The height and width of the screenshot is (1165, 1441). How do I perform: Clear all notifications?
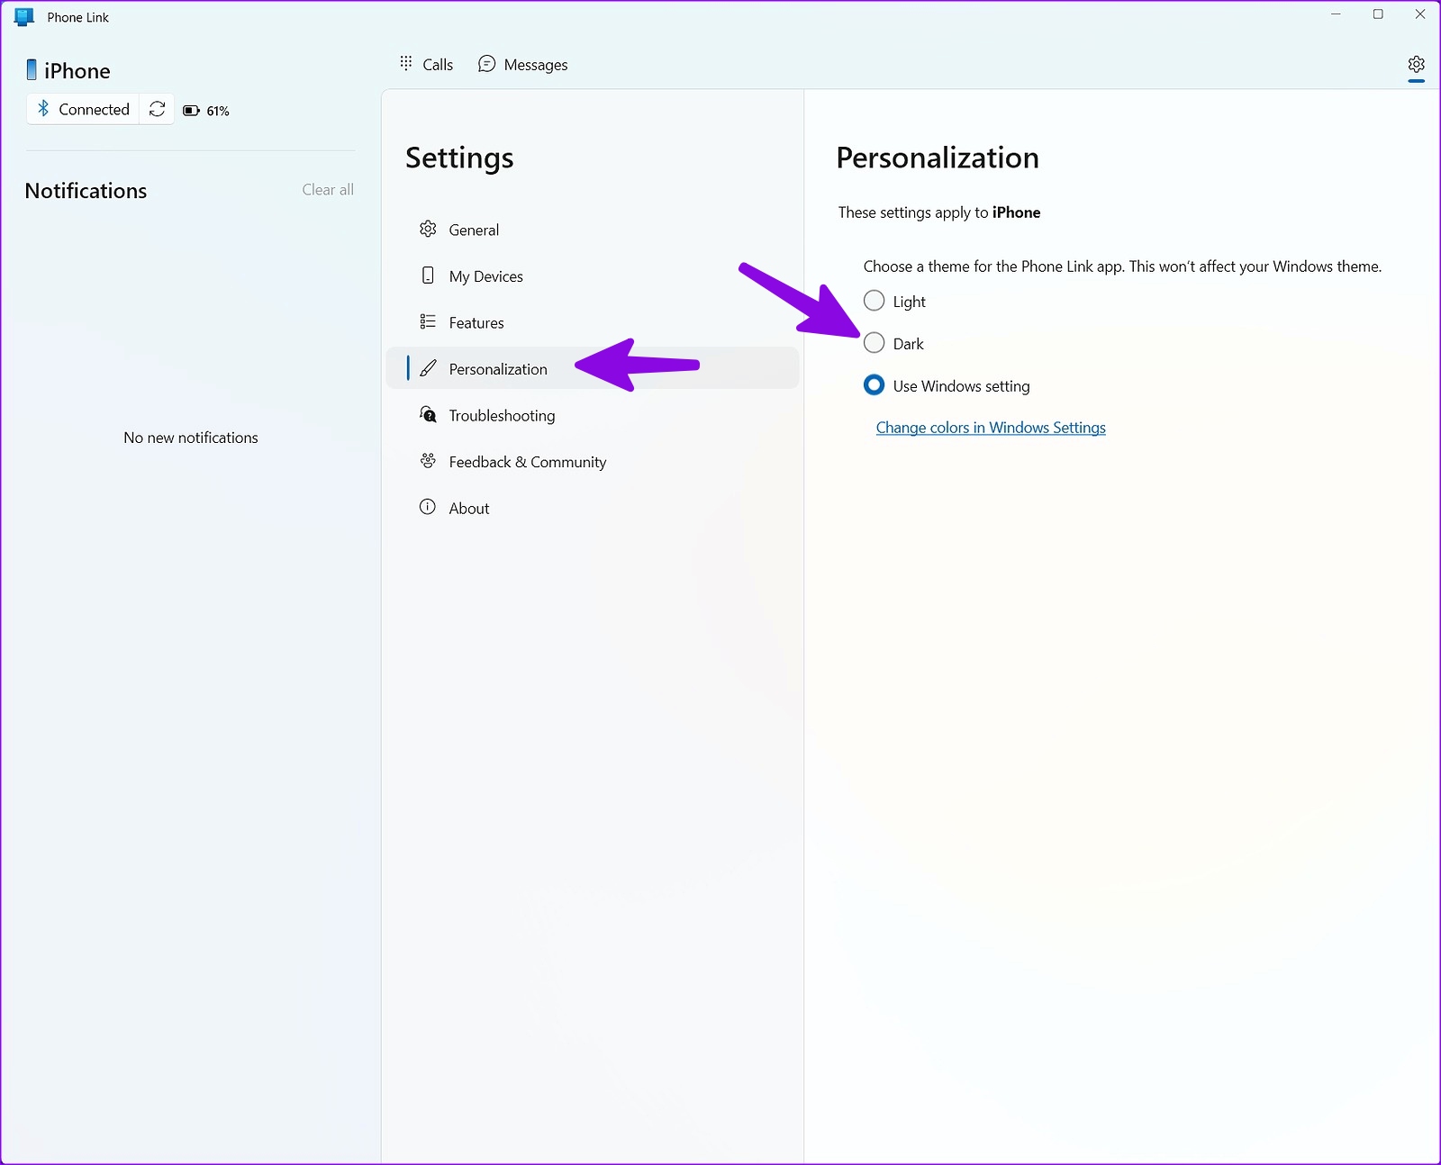pos(328,189)
